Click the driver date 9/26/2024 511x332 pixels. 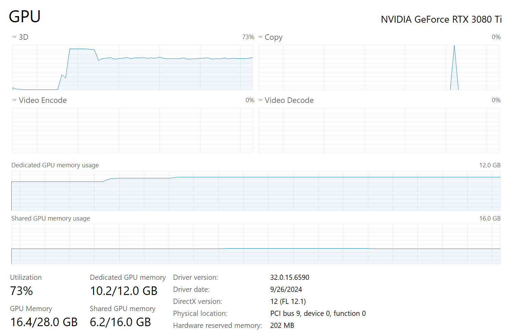point(286,289)
